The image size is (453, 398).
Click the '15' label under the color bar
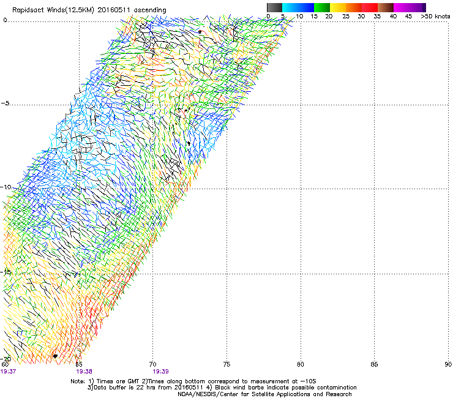[314, 17]
